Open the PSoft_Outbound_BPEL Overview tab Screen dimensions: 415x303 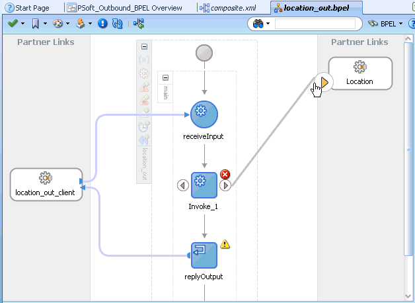(124, 8)
